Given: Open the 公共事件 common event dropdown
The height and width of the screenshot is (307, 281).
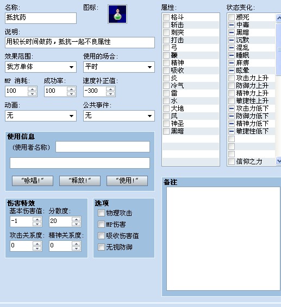Looking at the screenshot, I should pos(119,116).
